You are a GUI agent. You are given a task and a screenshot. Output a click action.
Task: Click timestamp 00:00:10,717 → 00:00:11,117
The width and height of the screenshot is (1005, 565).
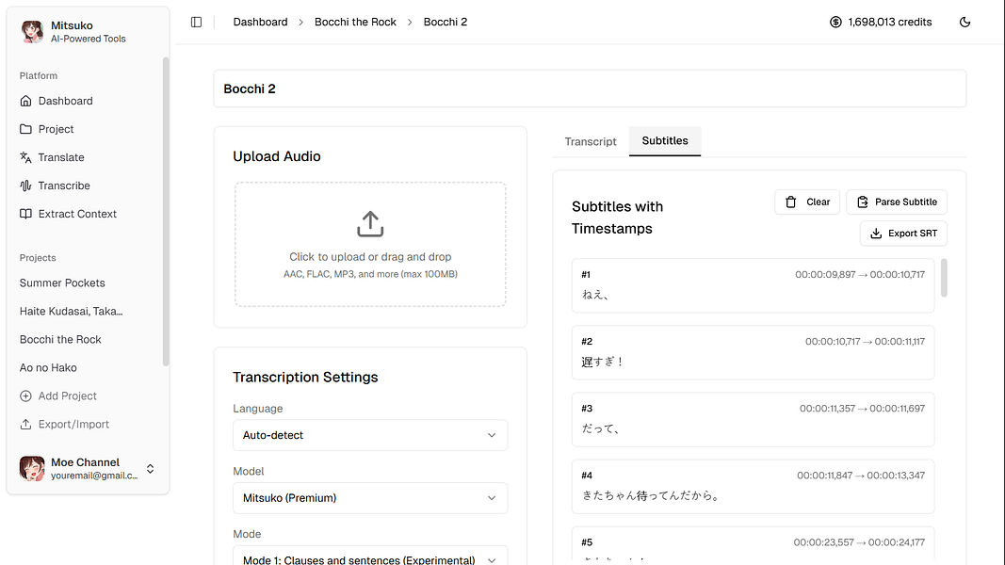865,342
